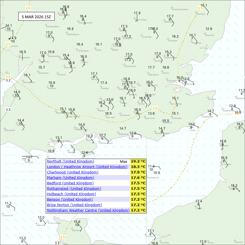Click the Cherbourg station marker
245x245 pixels.
click(72, 228)
